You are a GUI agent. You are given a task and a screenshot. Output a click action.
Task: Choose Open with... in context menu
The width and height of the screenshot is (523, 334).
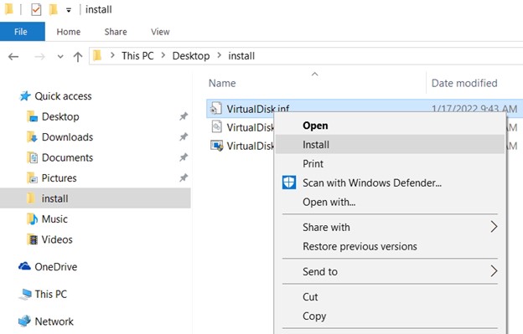(x=390, y=202)
